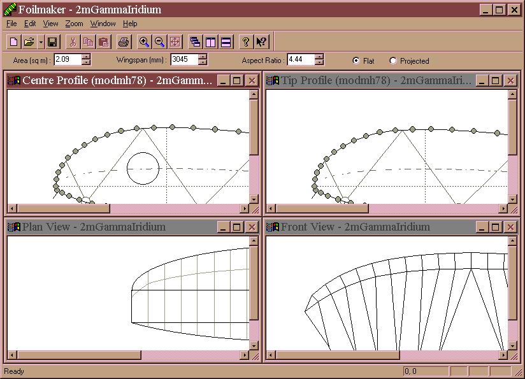
Task: Decrease the Wingspan value with down arrow
Action: (203, 62)
